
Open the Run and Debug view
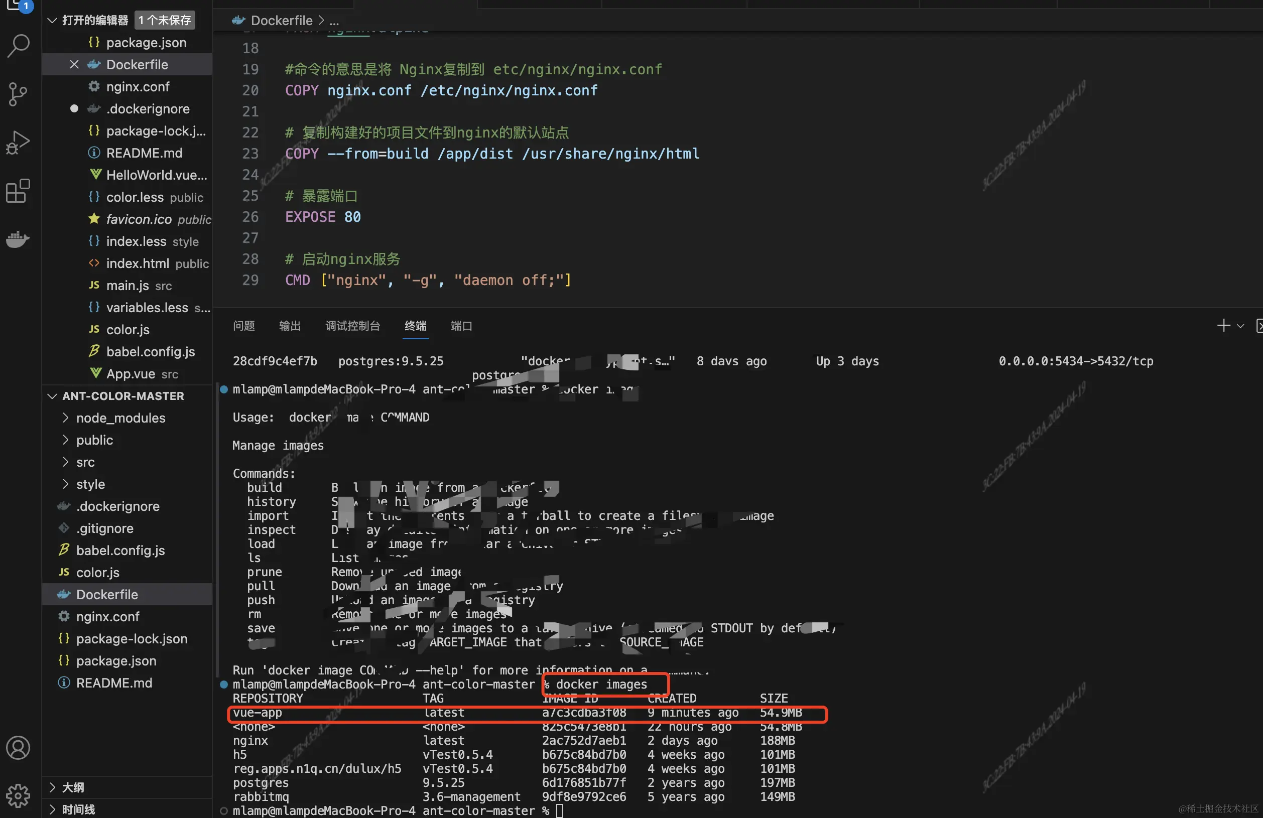click(x=18, y=142)
